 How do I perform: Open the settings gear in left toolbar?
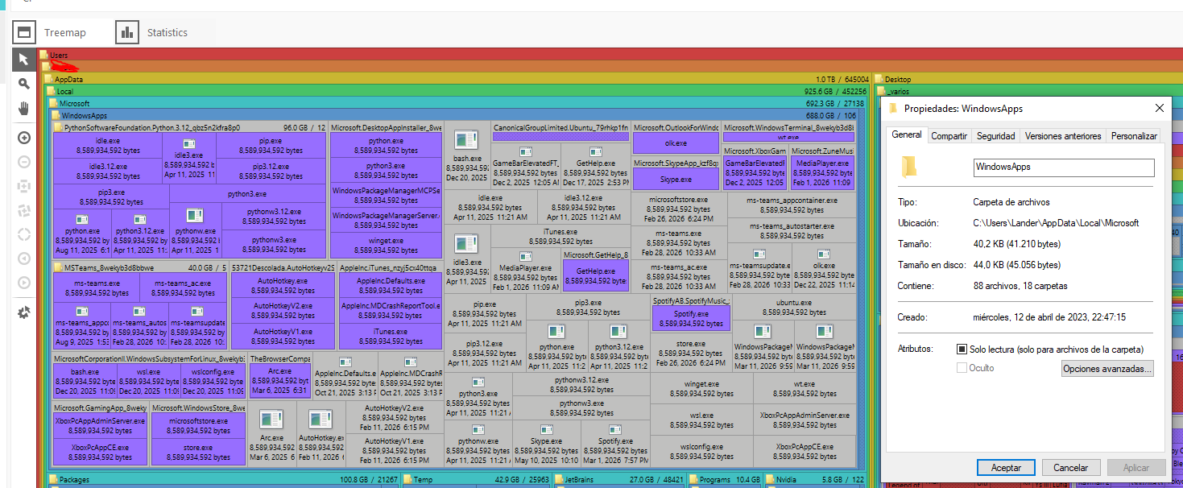[x=23, y=312]
